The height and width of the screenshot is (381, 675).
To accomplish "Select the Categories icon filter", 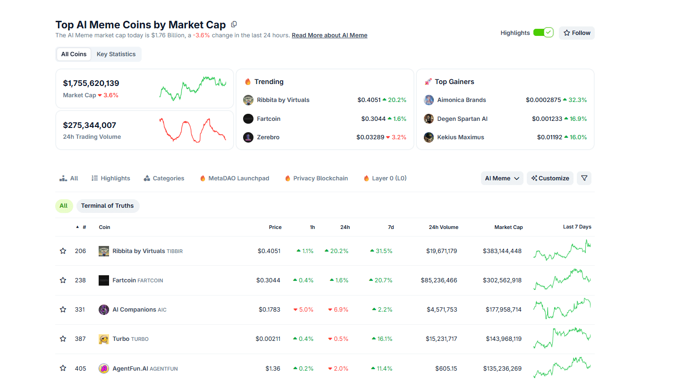I will [x=147, y=178].
